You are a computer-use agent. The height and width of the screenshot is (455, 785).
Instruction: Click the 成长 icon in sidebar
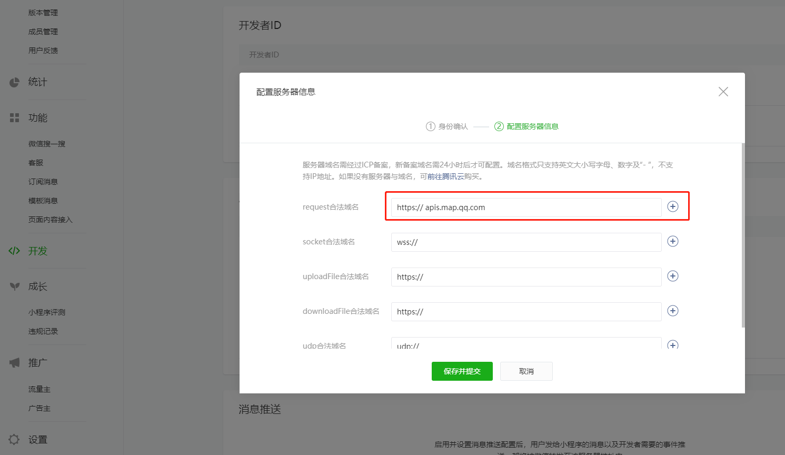14,286
